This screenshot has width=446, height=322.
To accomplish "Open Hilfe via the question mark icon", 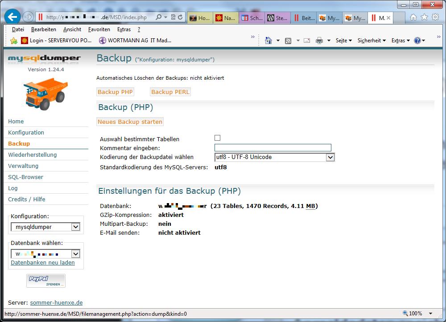I will (x=417, y=40).
